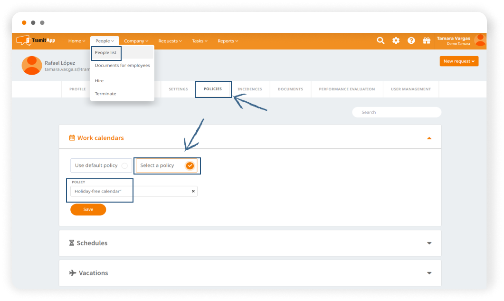The height and width of the screenshot is (301, 504).
Task: Click the help question mark icon
Action: (x=411, y=41)
